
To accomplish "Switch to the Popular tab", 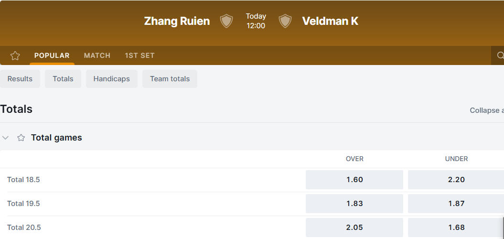I will click(52, 55).
